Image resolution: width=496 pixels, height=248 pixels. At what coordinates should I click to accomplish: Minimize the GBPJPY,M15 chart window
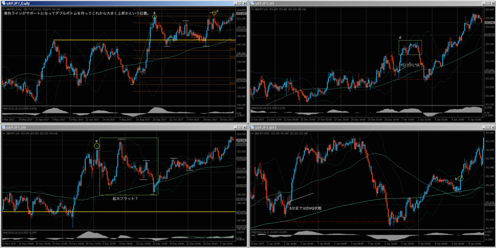(484, 127)
